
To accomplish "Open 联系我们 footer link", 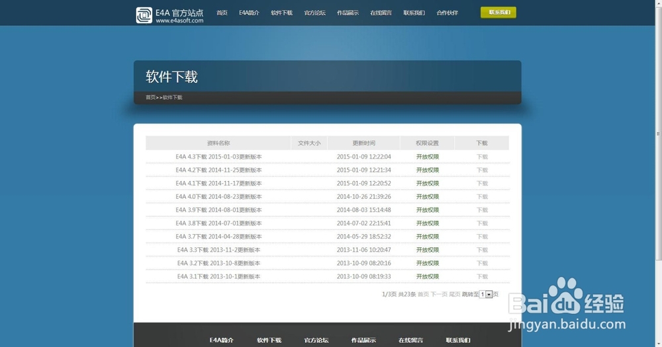I will (458, 340).
